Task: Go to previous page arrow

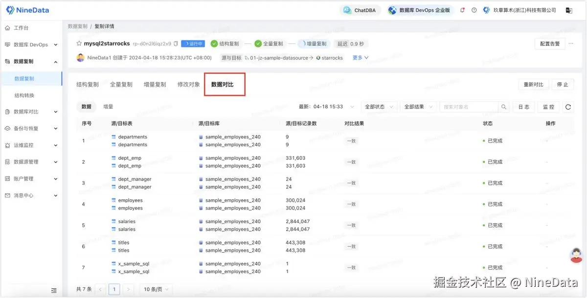Action: click(x=100, y=289)
